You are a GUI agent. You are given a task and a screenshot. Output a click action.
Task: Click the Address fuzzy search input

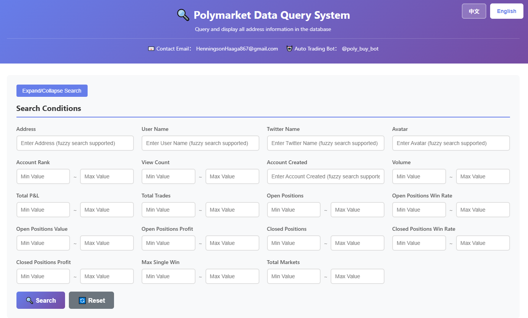[x=75, y=143]
